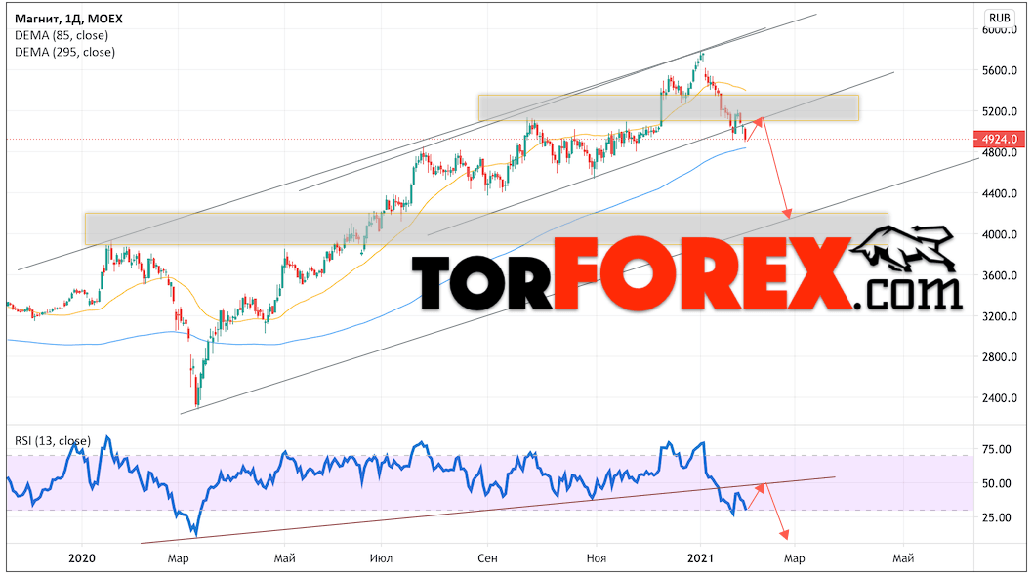Click the 2800.0 price axis label
This screenshot has width=1033, height=577.
click(x=1000, y=357)
